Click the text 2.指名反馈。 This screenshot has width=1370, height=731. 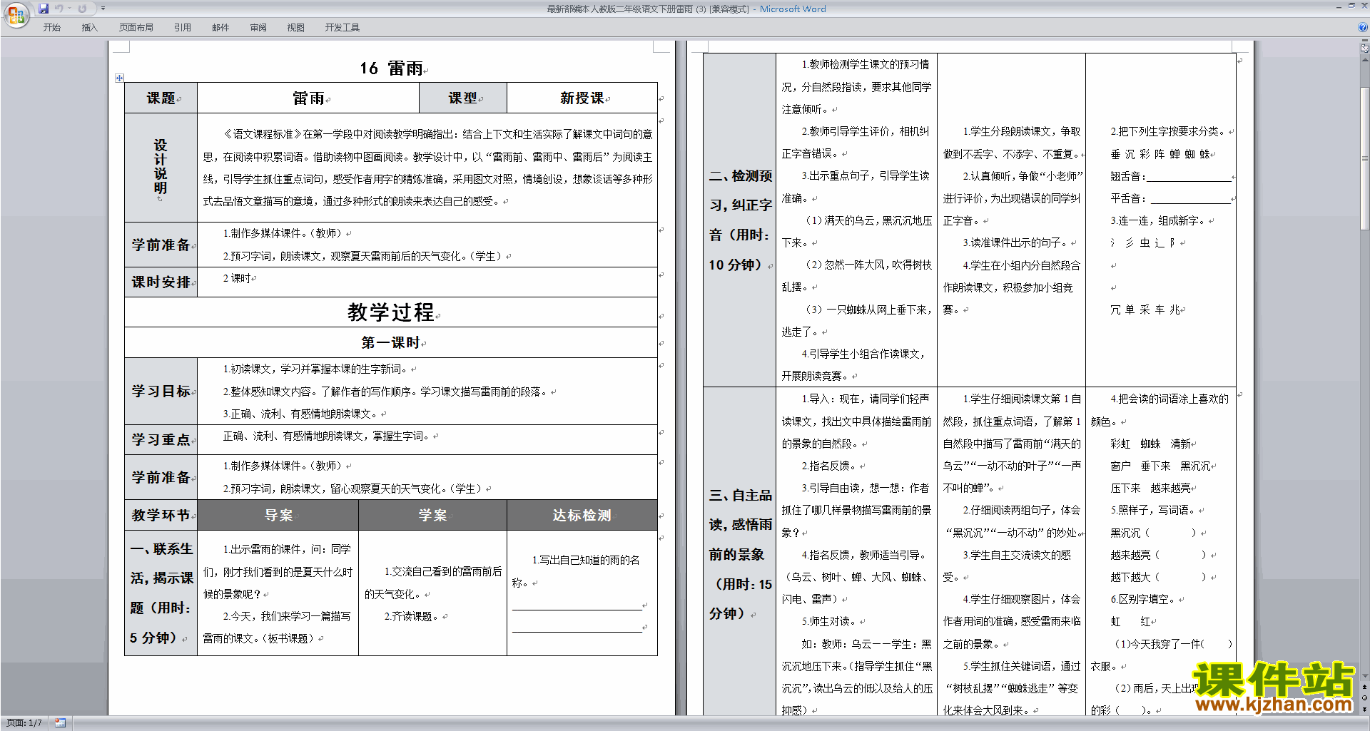tap(830, 466)
